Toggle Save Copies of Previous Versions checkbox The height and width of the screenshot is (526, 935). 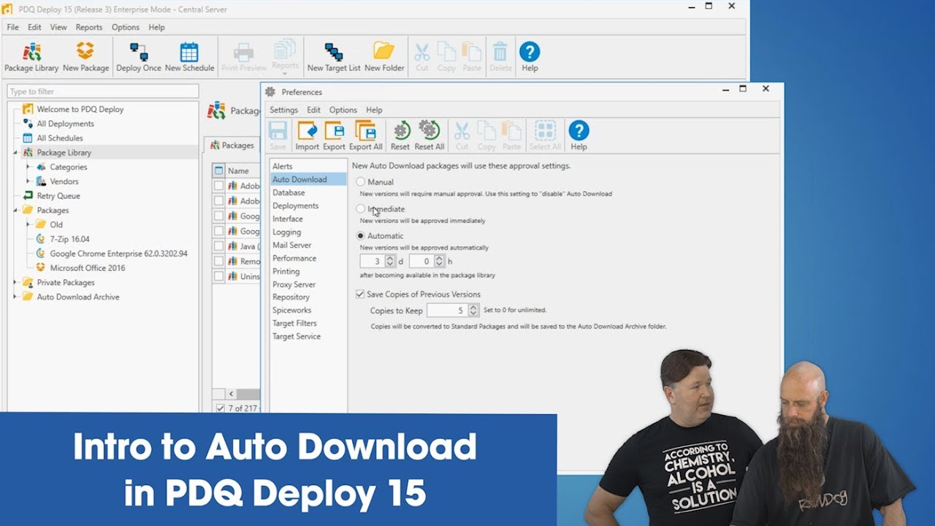tap(360, 294)
